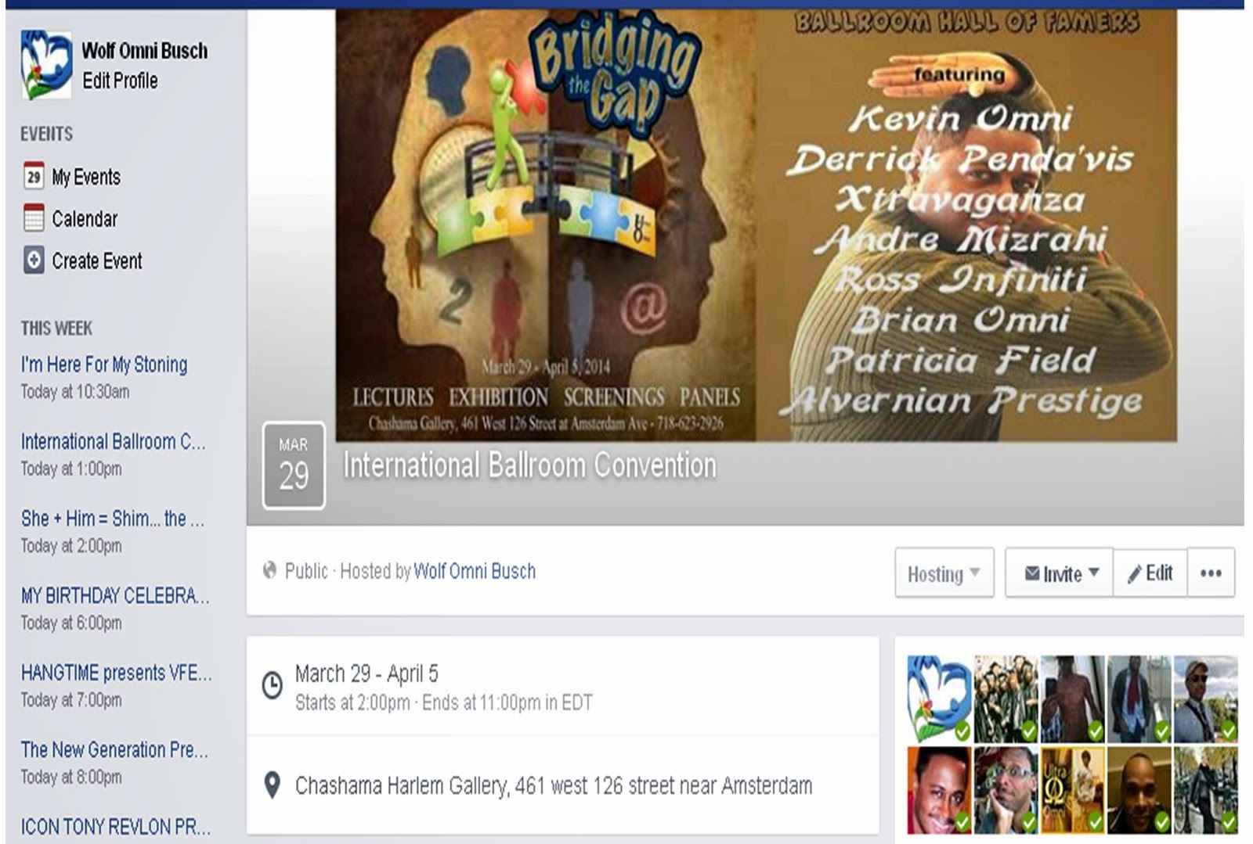The width and height of the screenshot is (1253, 844).
Task: Click the Today at 10:30am event time
Action: (75, 391)
